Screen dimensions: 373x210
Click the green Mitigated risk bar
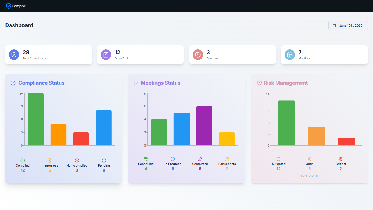(x=286, y=123)
